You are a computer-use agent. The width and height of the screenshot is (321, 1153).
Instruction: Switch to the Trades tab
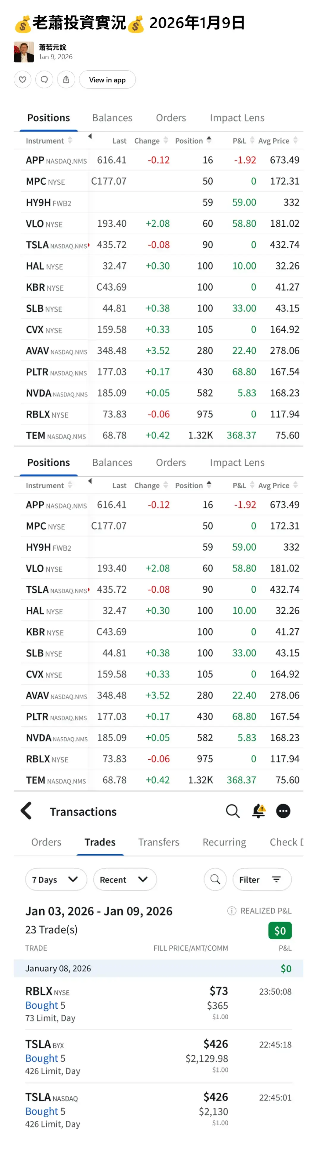100,842
